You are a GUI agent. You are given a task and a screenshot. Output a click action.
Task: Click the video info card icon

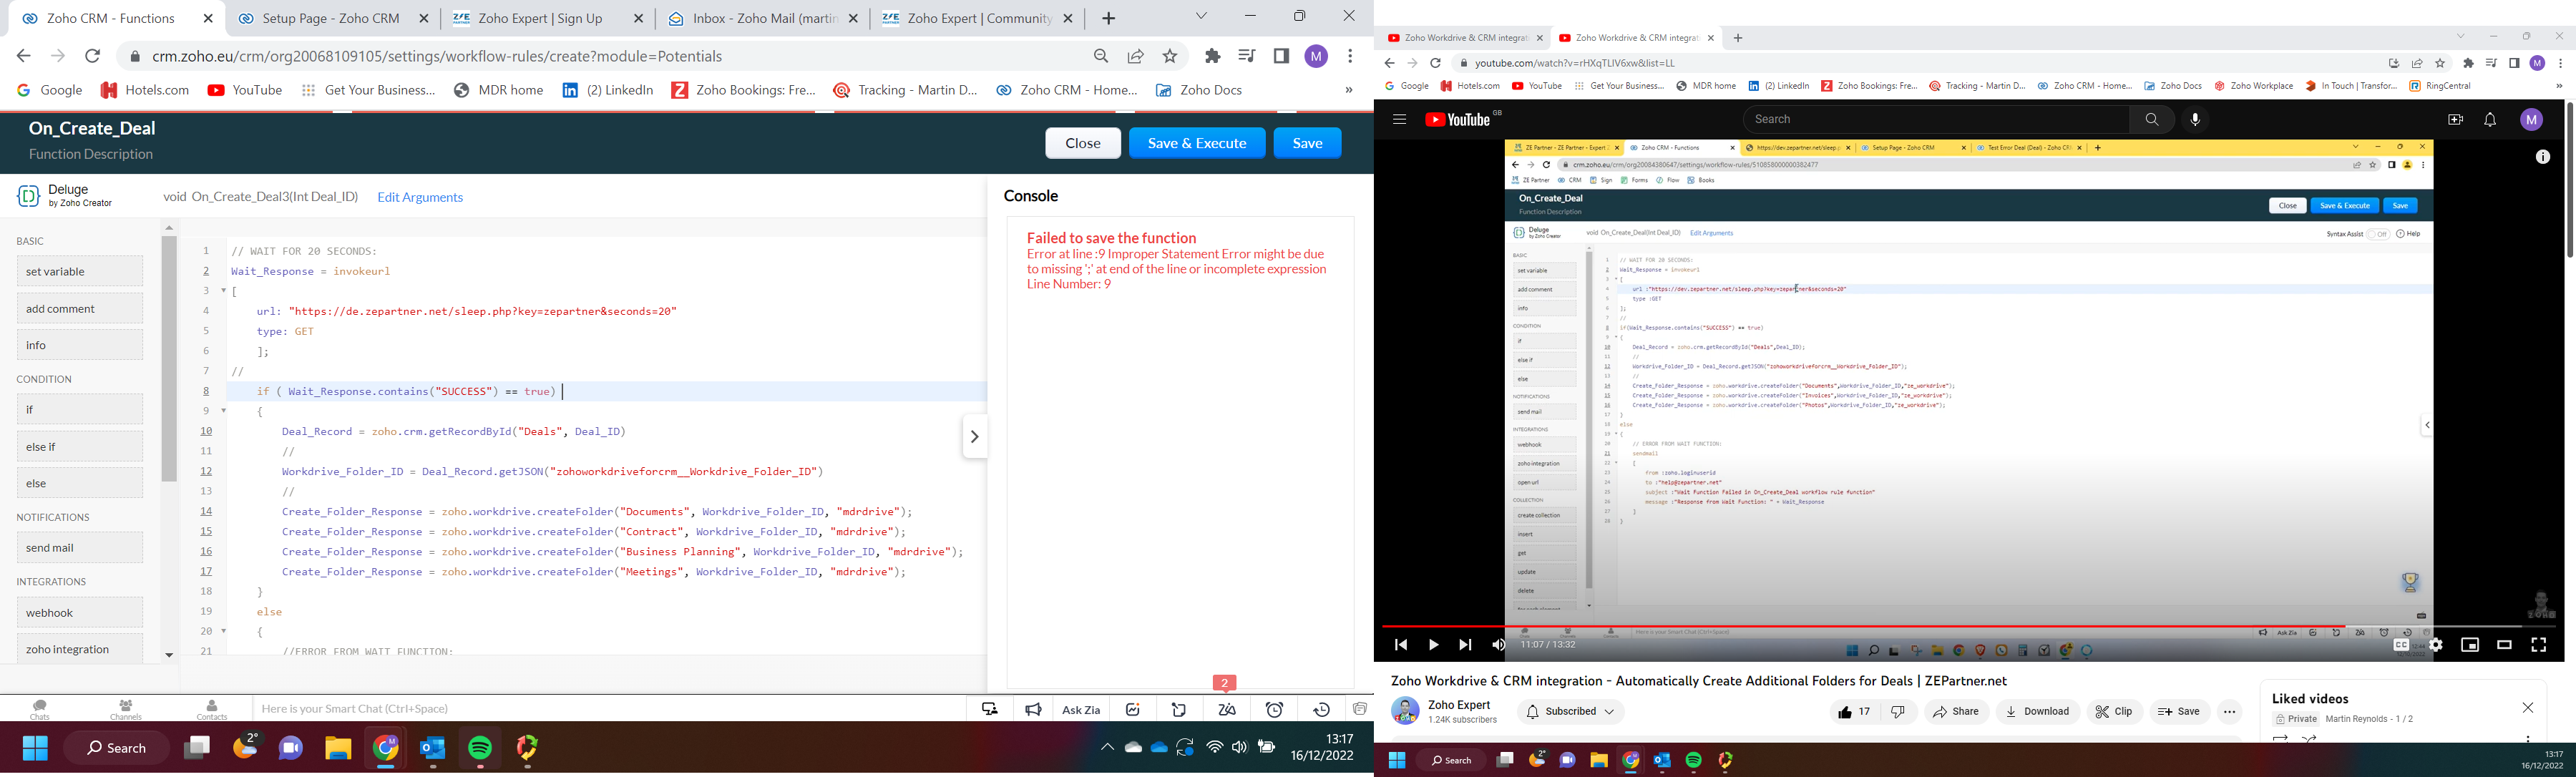coord(2543,157)
